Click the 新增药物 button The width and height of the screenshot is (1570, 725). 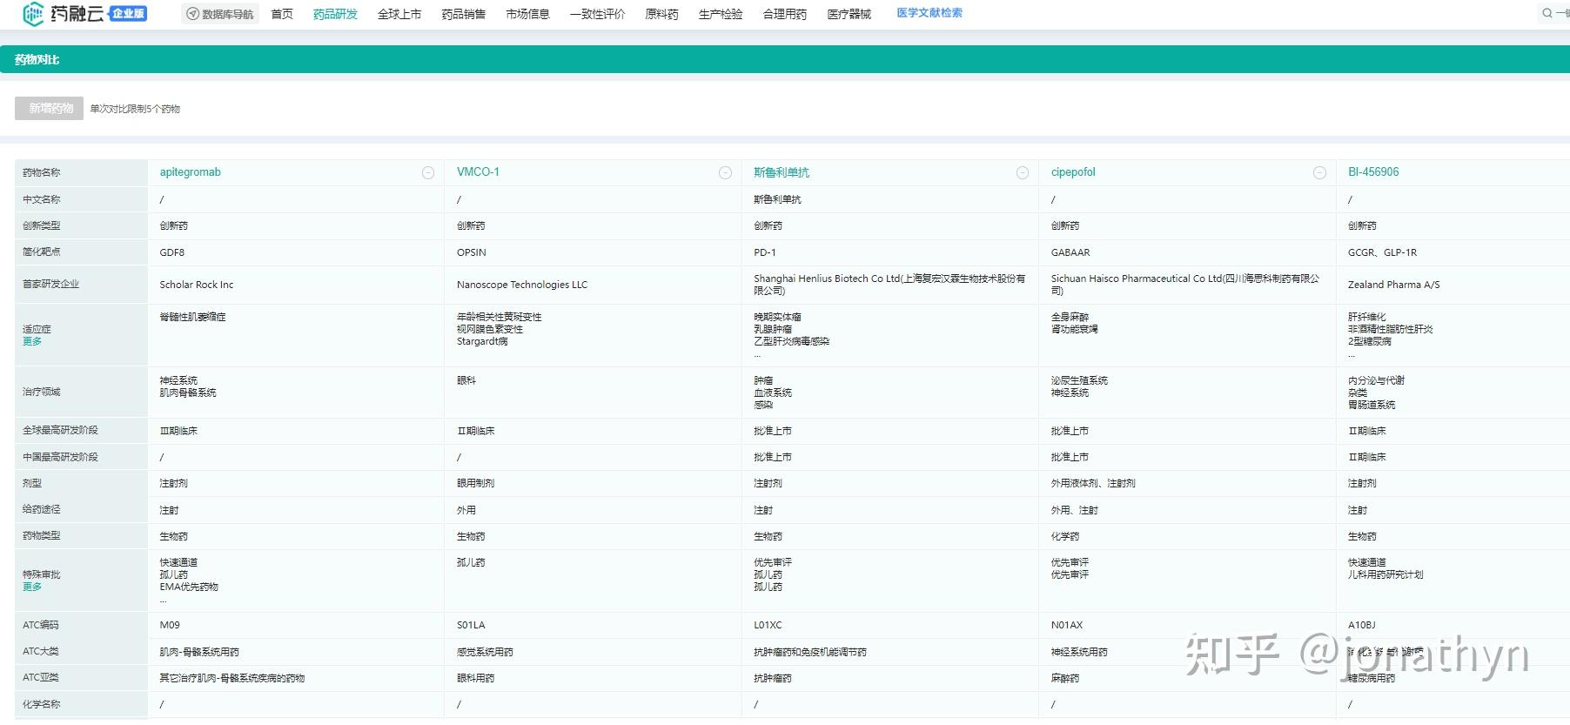[x=50, y=109]
